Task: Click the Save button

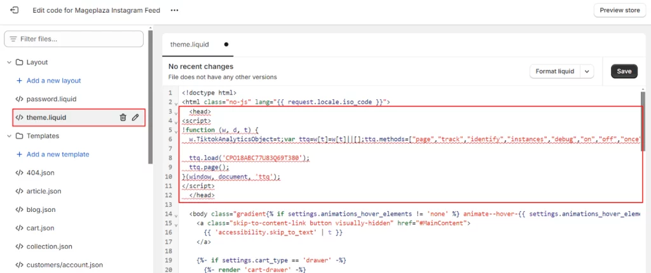Action: click(624, 71)
